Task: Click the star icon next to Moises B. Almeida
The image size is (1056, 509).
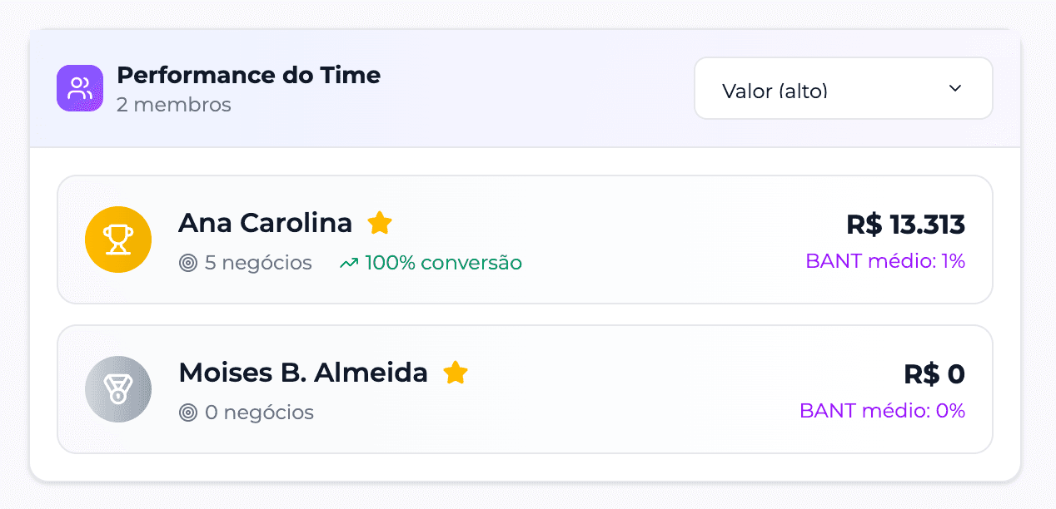Action: pyautogui.click(x=456, y=373)
